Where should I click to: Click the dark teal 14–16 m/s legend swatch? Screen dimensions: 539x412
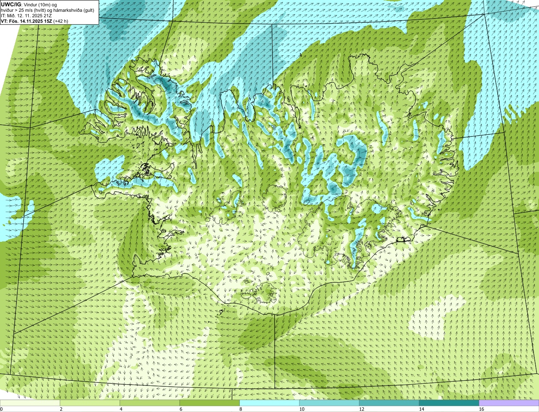click(449, 403)
